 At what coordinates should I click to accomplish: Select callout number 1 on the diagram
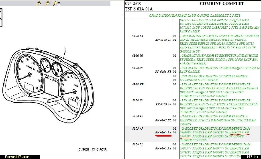[66, 48]
